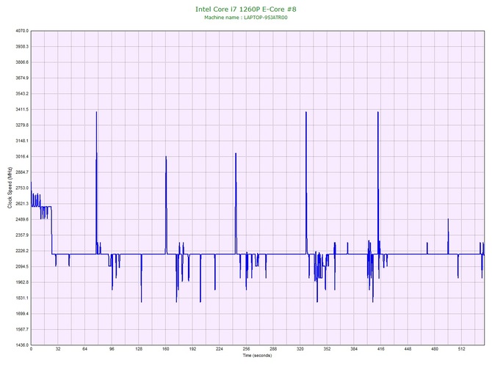Click the 480 tick on time axis
492x368 pixels.
(435, 349)
